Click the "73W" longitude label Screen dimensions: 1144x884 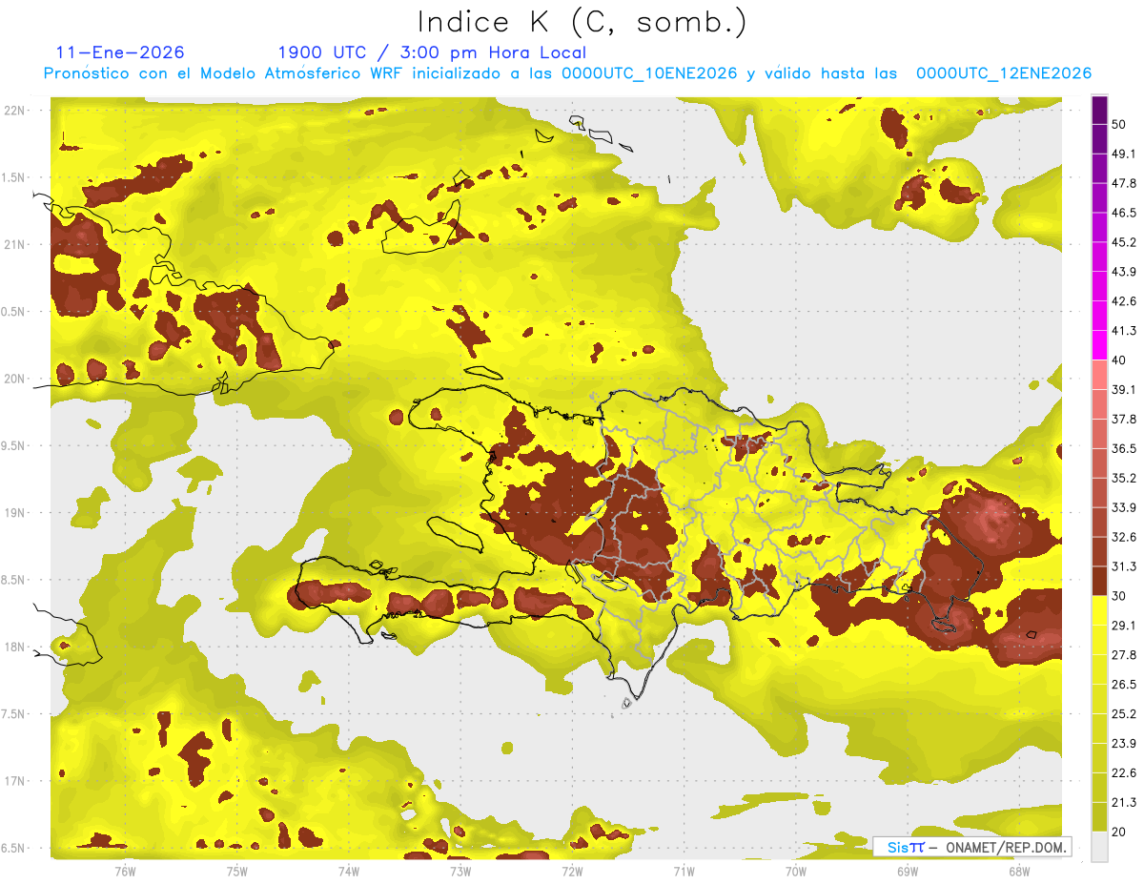[x=460, y=872]
